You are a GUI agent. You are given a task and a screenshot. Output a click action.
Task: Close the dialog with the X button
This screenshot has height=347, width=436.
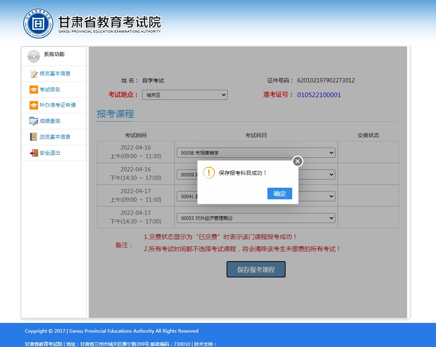297,161
